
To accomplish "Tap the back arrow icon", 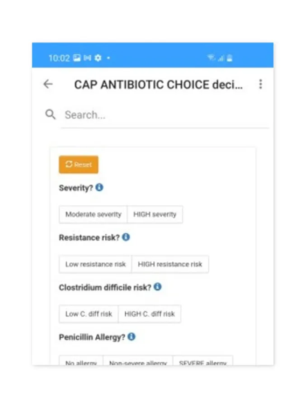I will pyautogui.click(x=48, y=84).
